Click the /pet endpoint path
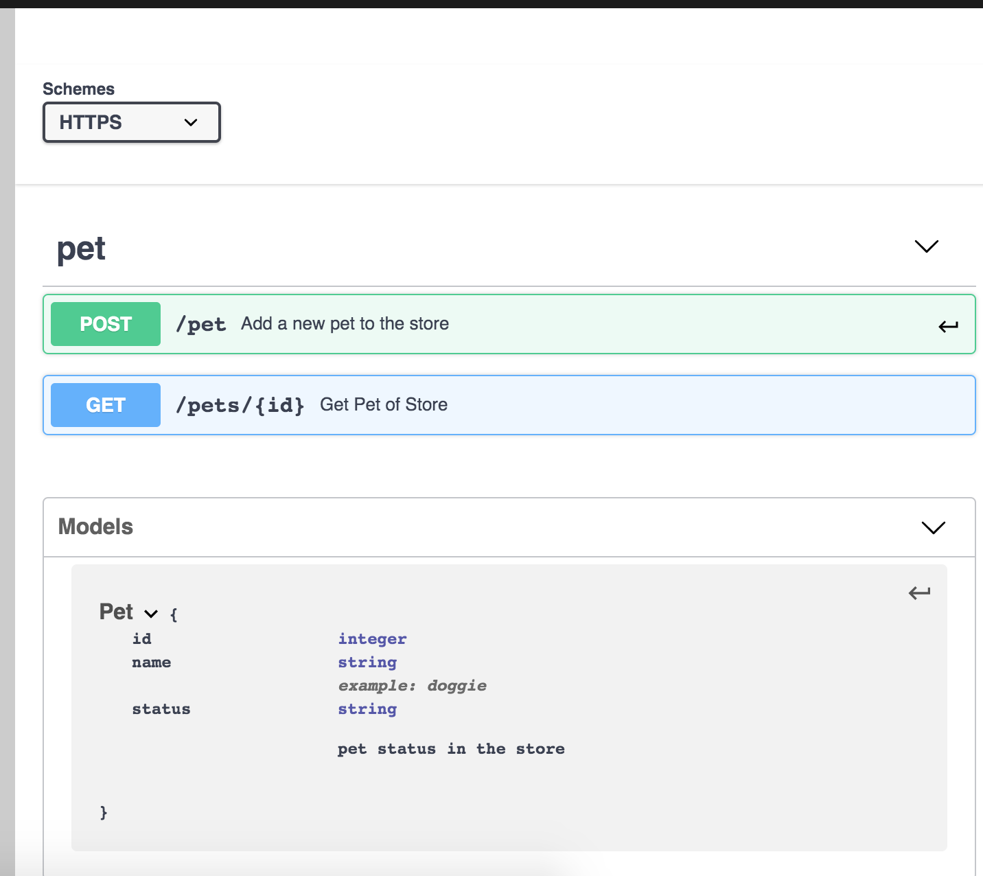The image size is (983, 876). [x=200, y=324]
